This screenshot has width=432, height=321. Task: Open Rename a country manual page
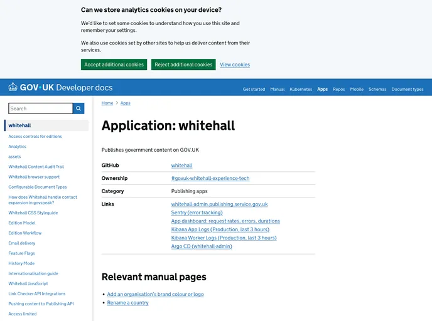coord(127,303)
